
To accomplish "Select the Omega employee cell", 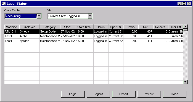I will point(29,32).
